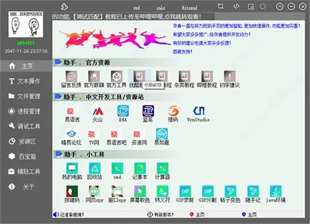Start the GIF录制 recording tool
The image size is (310, 224).
coord(184,194)
